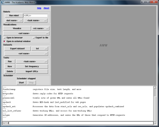The width and height of the screenshot is (159, 127).
Task: Click the output scrollbar up arrow
Action: click(155, 87)
